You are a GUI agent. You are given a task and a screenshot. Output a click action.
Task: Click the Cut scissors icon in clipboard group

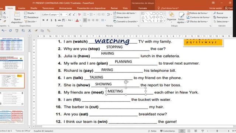tap(4, 13)
